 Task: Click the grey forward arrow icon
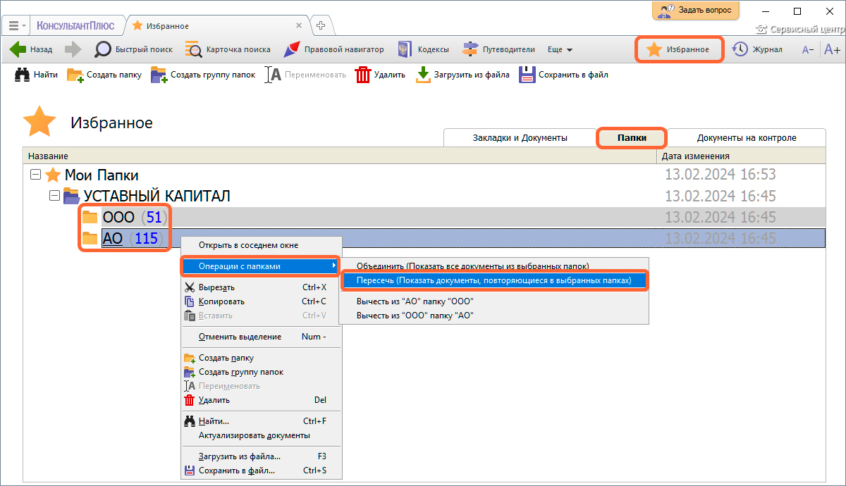tap(73, 49)
